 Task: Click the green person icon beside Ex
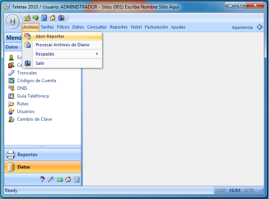point(11,57)
